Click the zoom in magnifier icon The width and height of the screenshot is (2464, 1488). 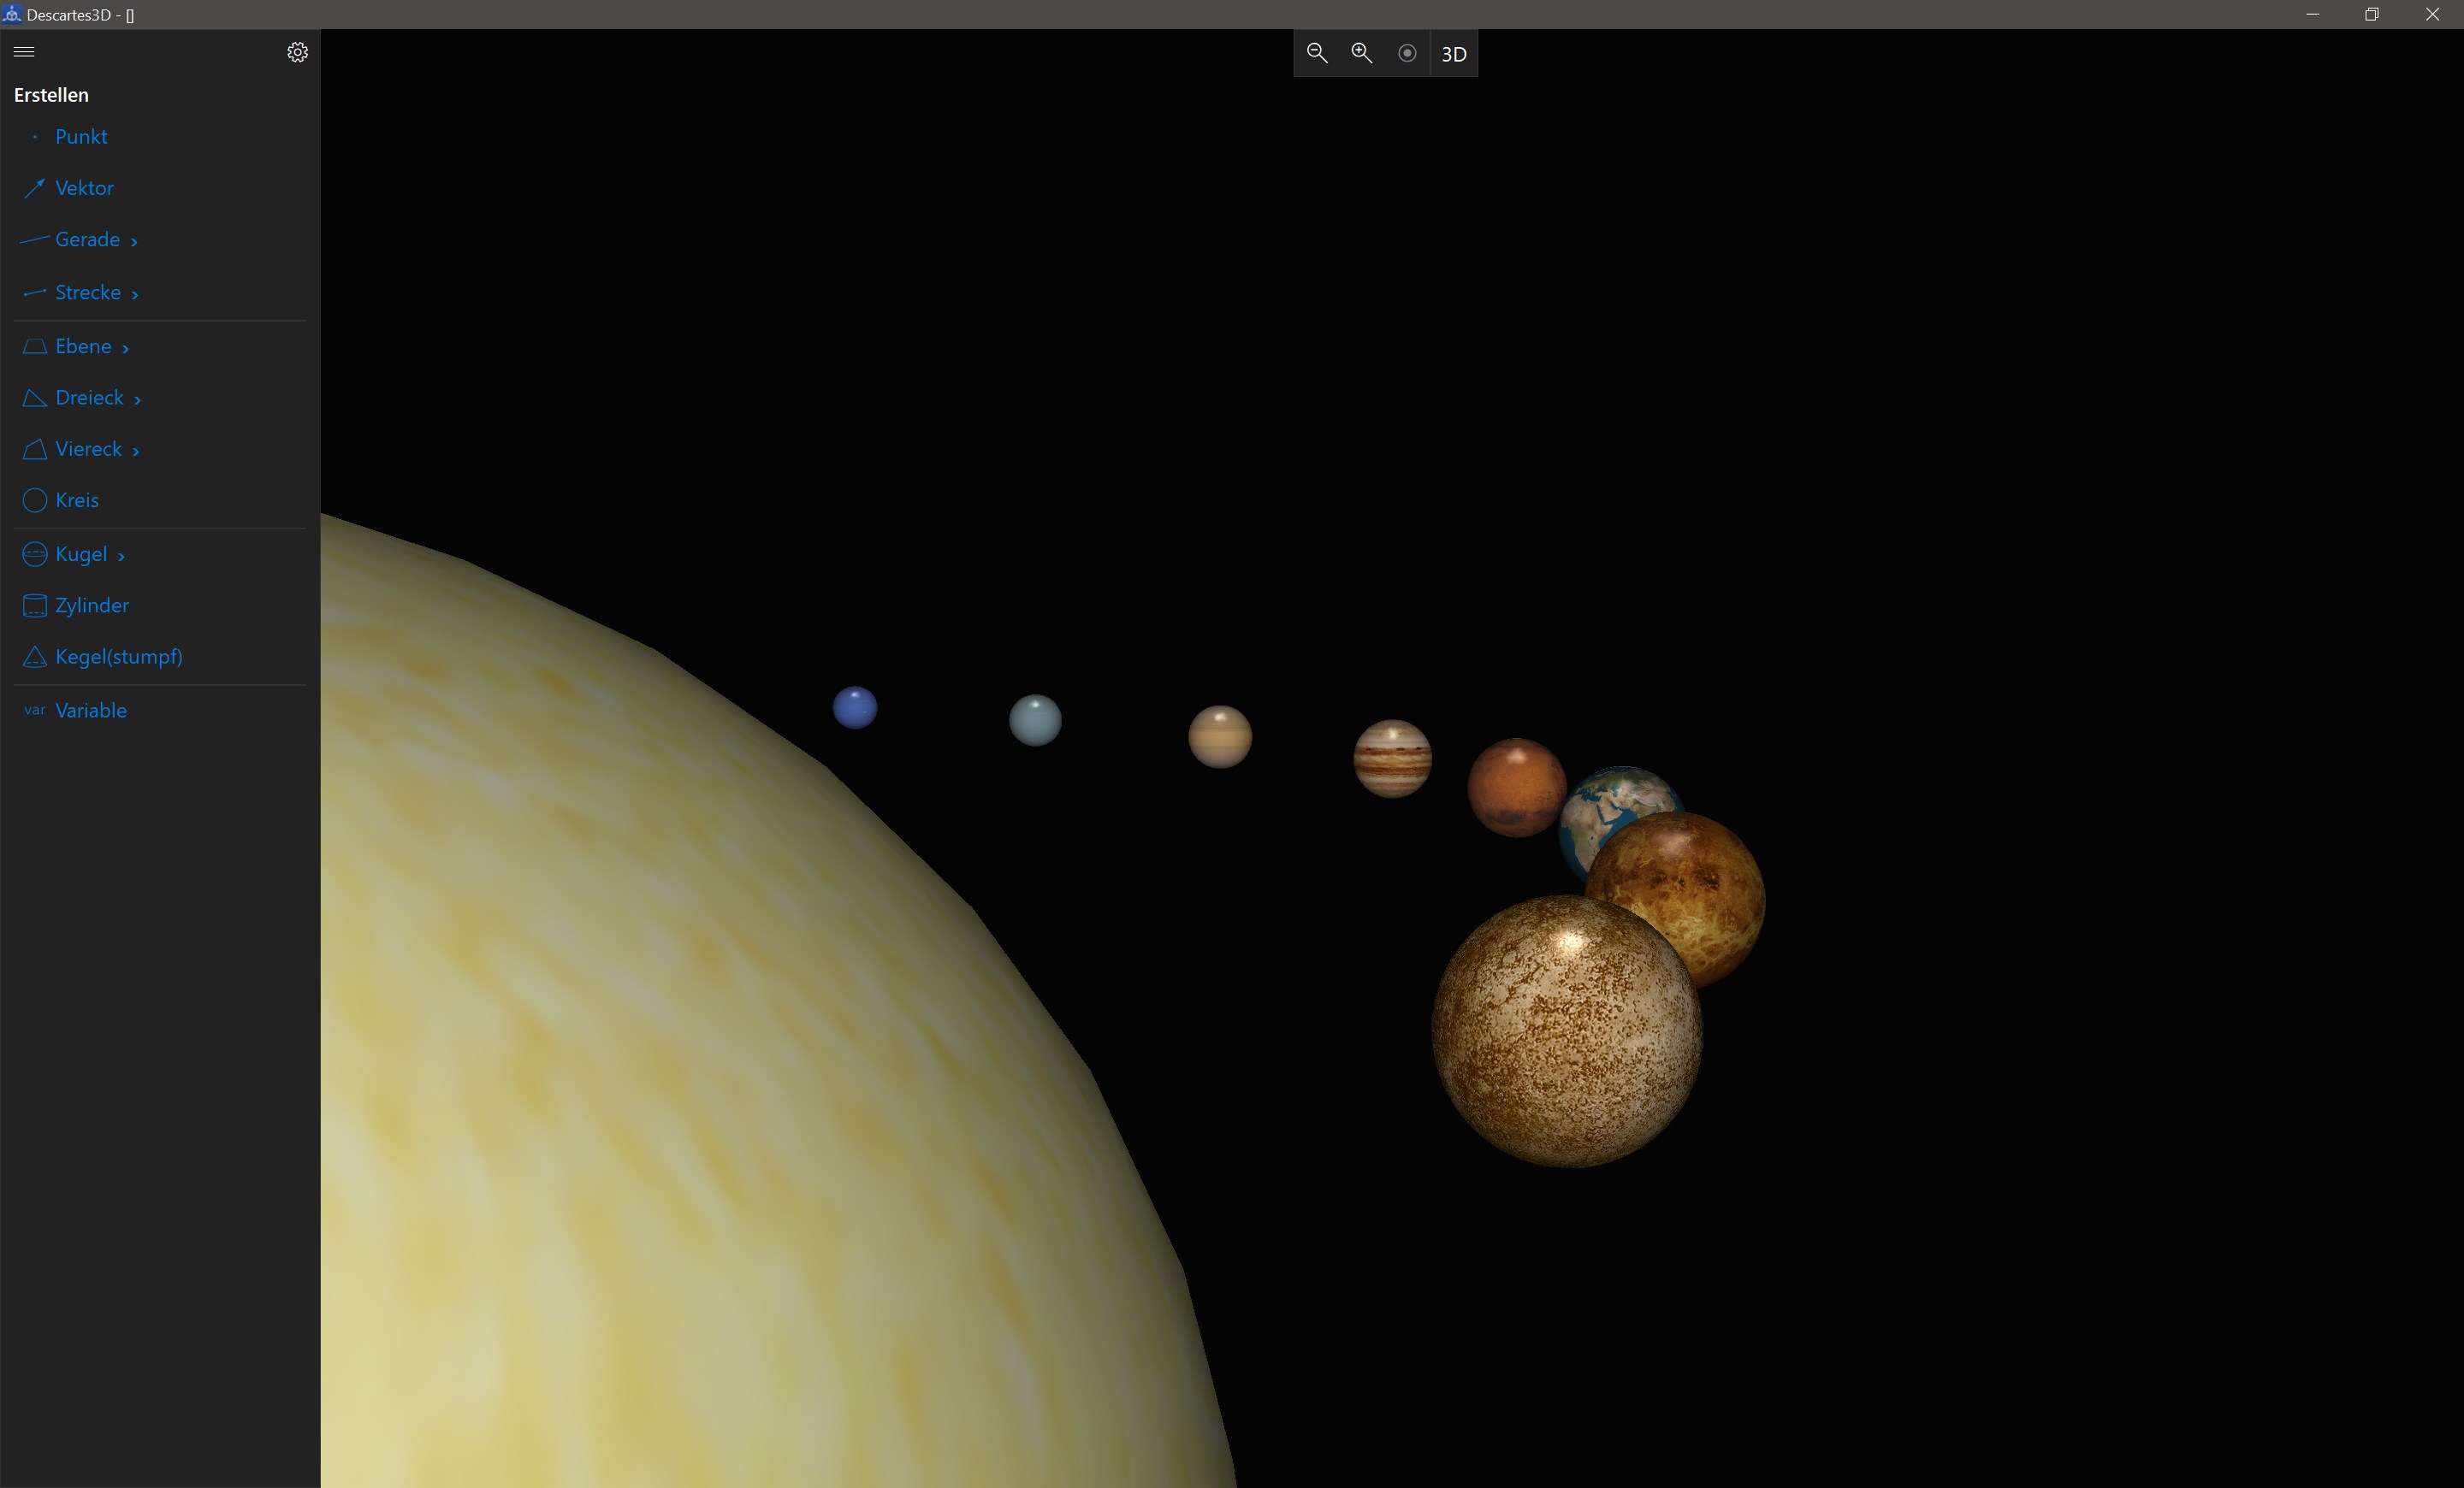coord(1362,54)
